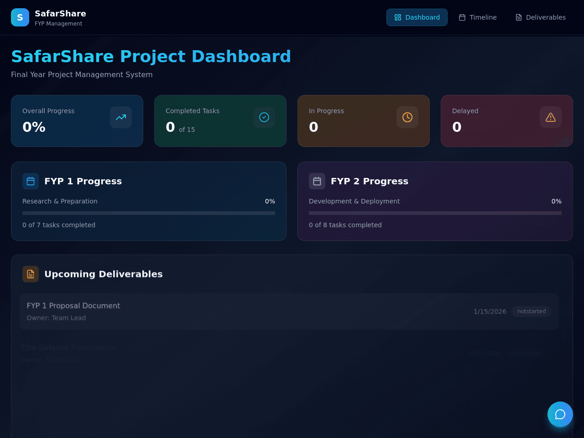Click the document icon beside Upcoming Deliverables
This screenshot has width=584, height=438.
point(31,274)
